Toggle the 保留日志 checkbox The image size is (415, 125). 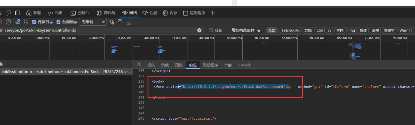[x=34, y=22]
